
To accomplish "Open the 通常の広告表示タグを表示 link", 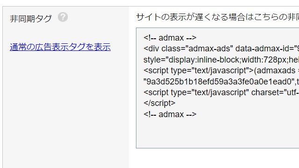I will 60,47.
